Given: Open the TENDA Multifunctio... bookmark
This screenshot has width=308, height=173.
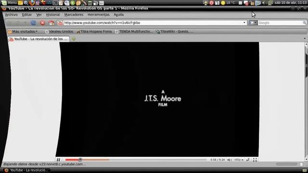Looking at the screenshot, I should coord(134,32).
